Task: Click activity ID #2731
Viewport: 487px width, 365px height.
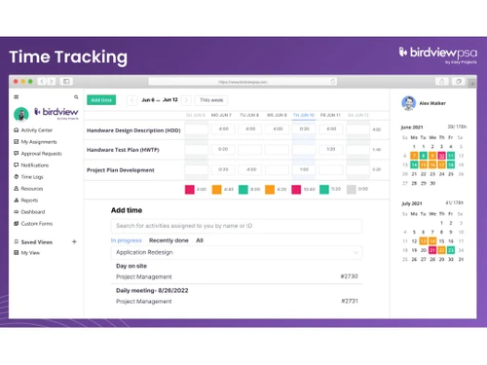Action: click(x=350, y=301)
